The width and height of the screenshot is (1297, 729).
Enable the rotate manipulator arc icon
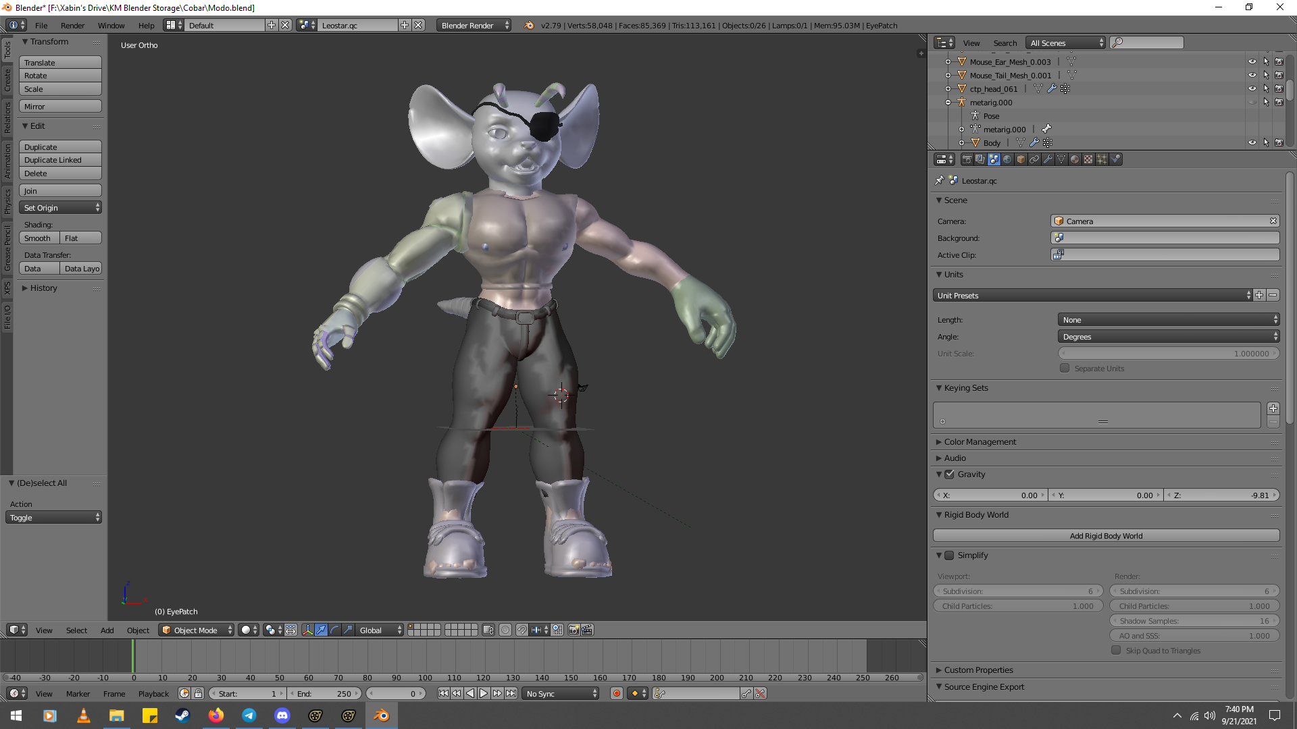coord(335,630)
